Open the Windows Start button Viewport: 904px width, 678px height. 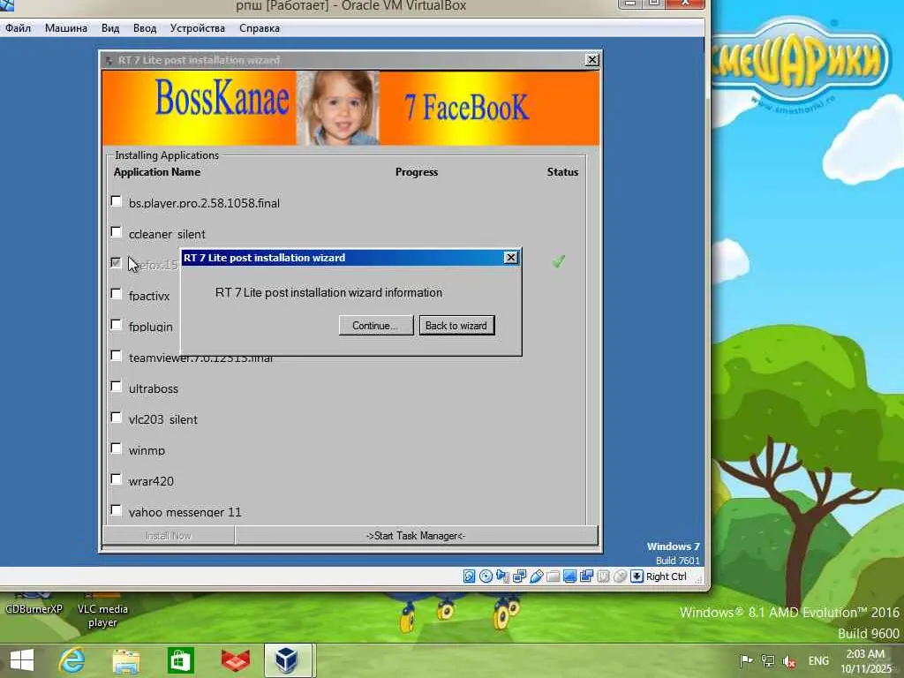pos(22,660)
